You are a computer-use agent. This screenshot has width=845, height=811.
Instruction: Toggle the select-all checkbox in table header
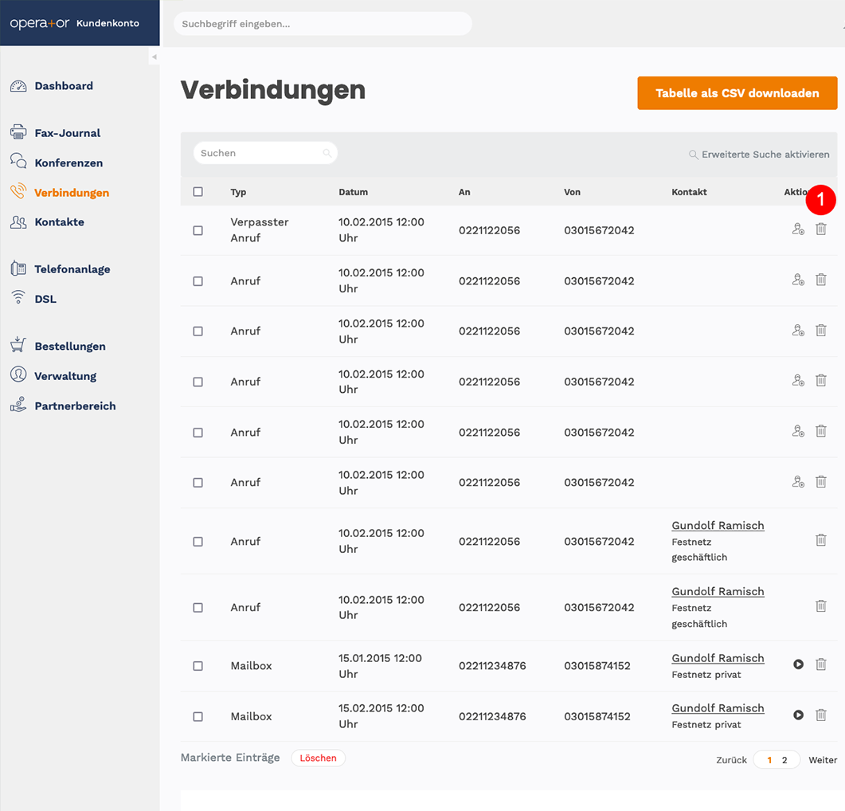tap(198, 192)
